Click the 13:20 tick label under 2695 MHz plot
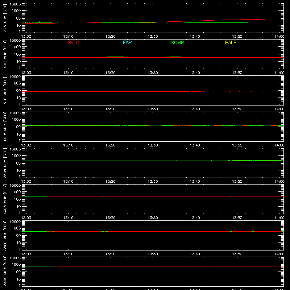Image resolution: width=290 pixels, height=290 pixels. (x=111, y=182)
